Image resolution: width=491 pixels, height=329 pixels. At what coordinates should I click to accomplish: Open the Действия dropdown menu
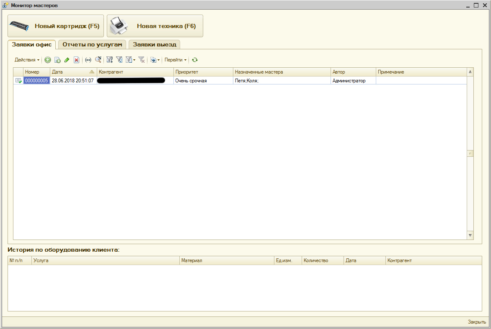click(27, 60)
